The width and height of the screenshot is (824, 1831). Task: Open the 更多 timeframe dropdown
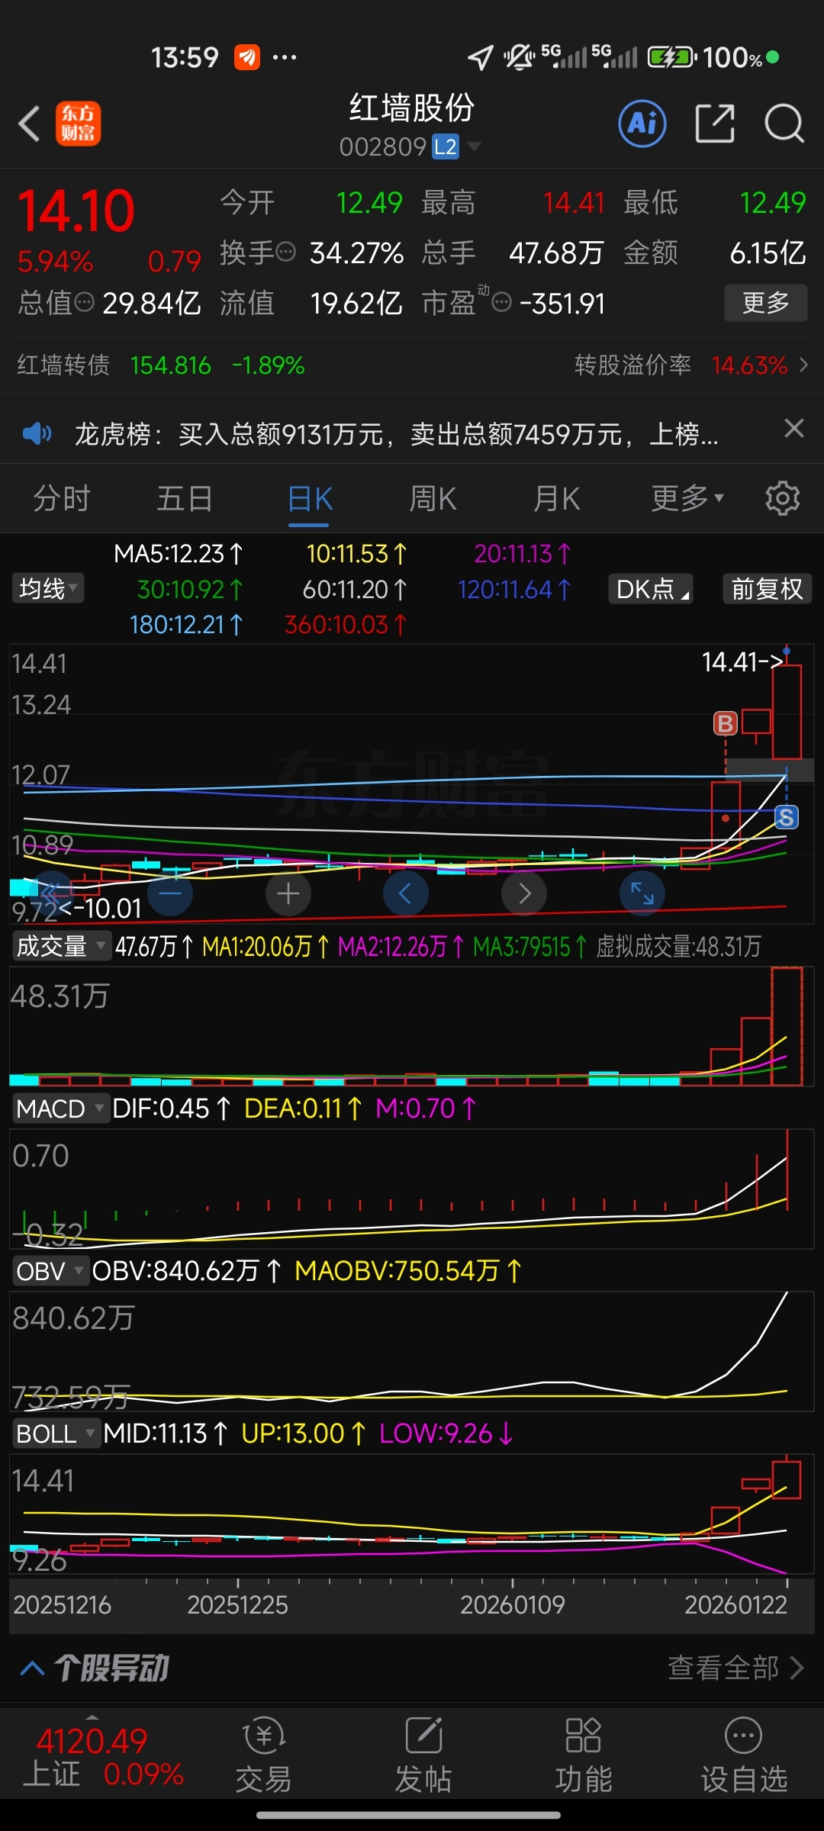687,498
